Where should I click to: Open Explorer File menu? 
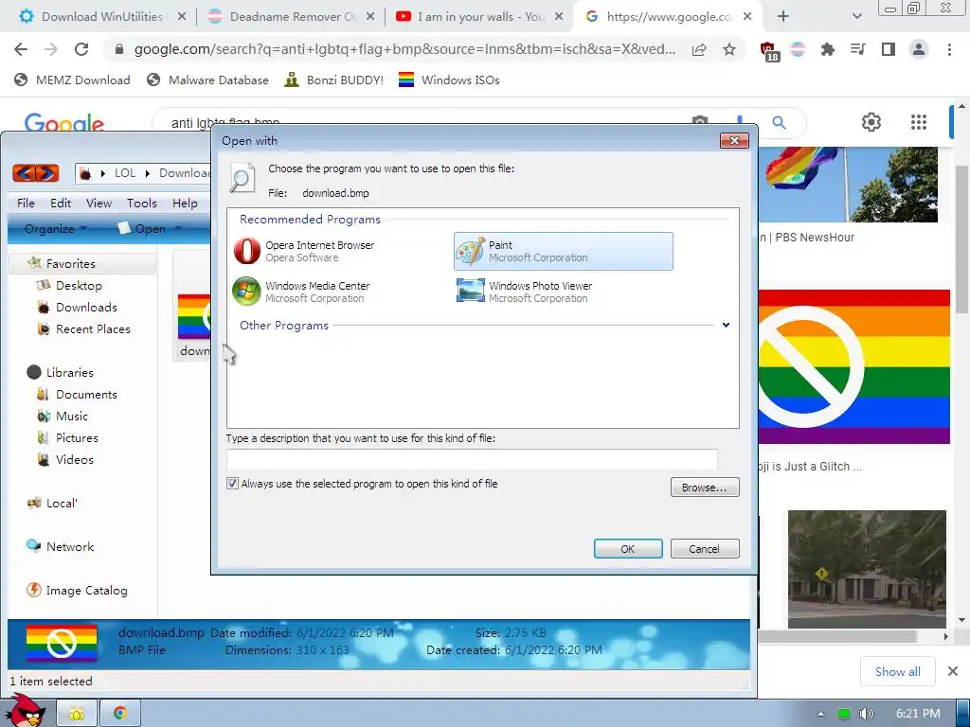(26, 203)
